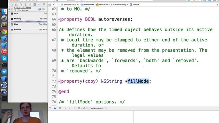Open the Breakpoint navigator icon
This screenshot has height=123, width=219.
[39, 4]
